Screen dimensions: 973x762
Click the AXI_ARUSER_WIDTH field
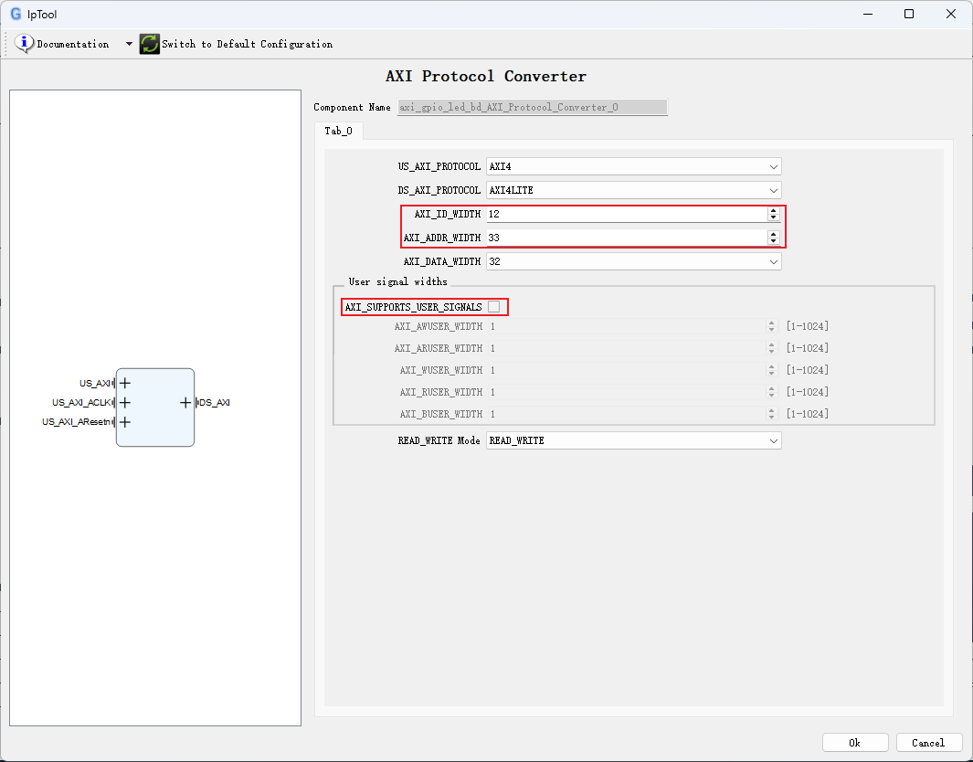click(x=628, y=348)
